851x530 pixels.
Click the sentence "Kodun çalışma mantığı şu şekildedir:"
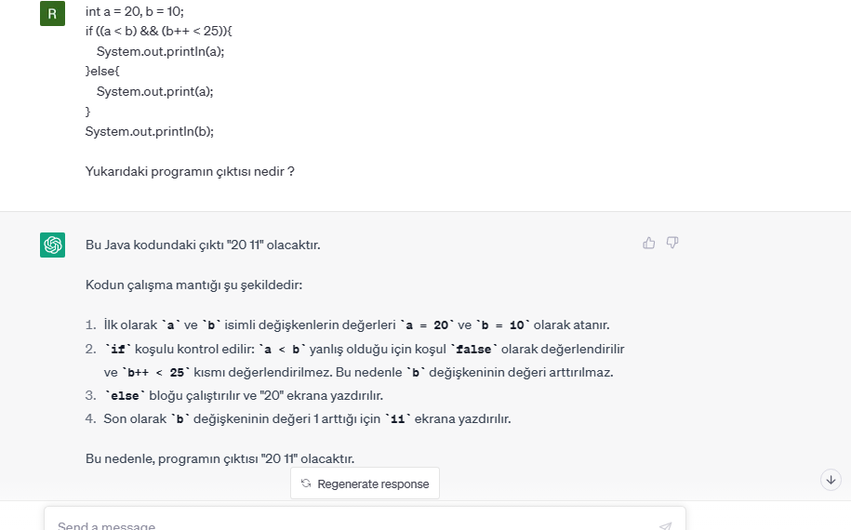193,285
